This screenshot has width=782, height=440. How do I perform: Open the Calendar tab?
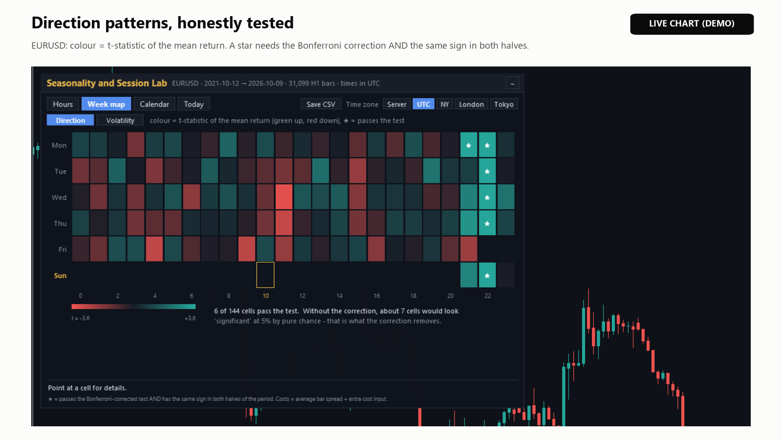point(154,104)
